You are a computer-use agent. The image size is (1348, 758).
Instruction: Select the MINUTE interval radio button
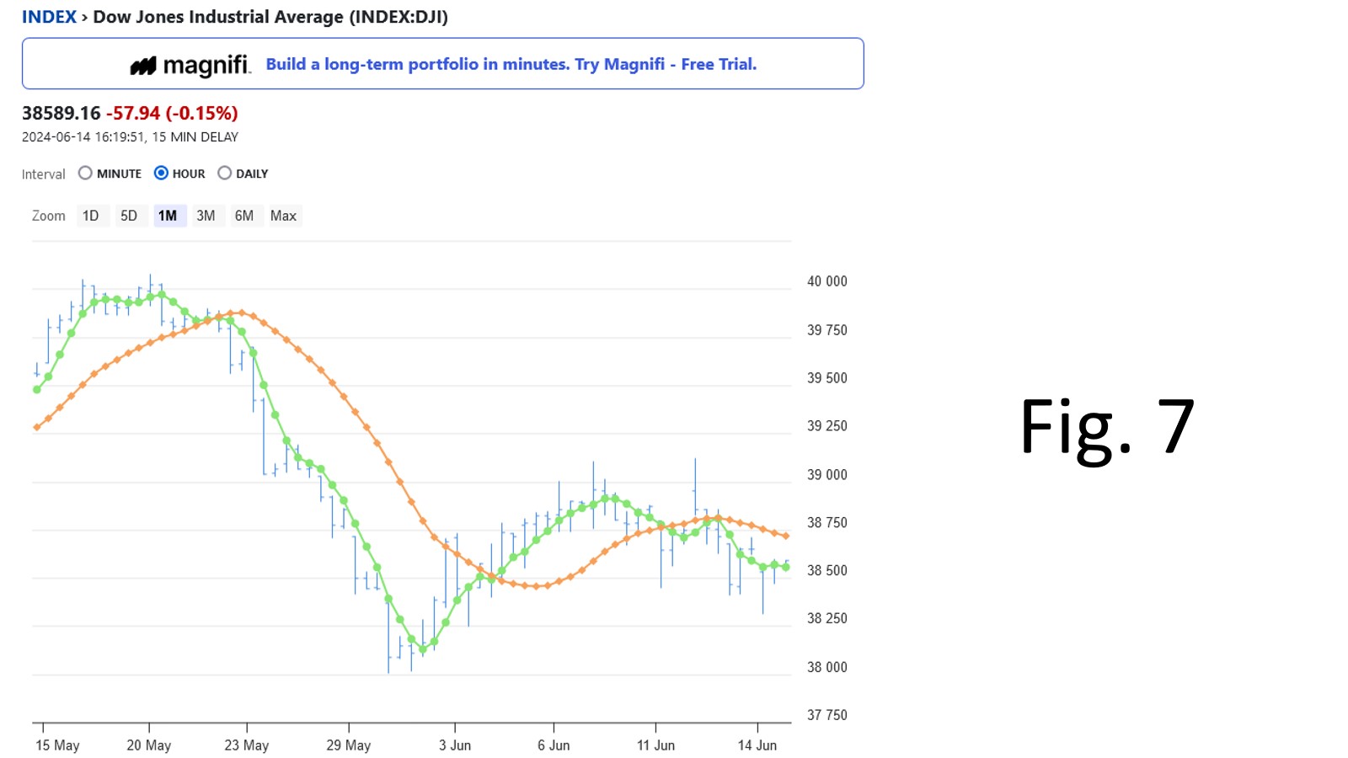(85, 173)
